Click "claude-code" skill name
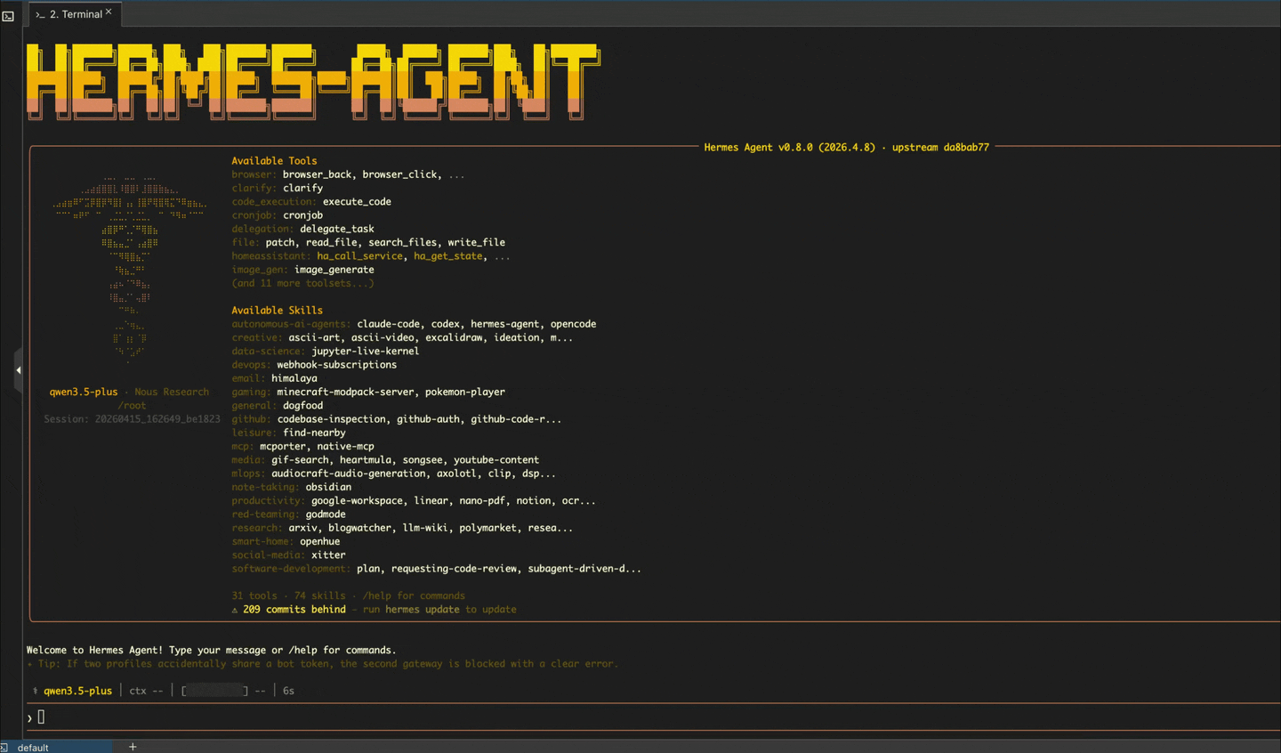This screenshot has height=753, width=1281. tap(389, 324)
